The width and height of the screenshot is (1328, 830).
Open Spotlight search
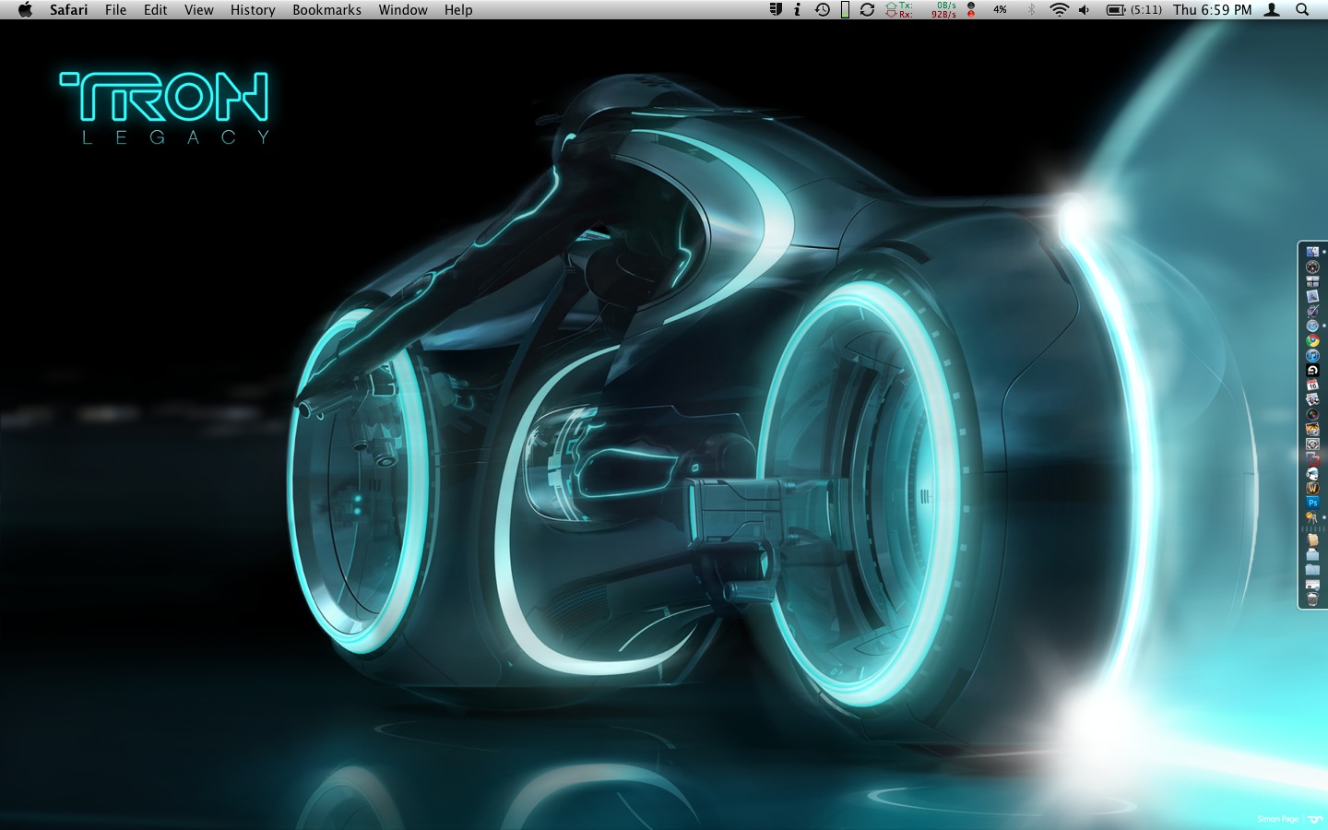point(1302,10)
